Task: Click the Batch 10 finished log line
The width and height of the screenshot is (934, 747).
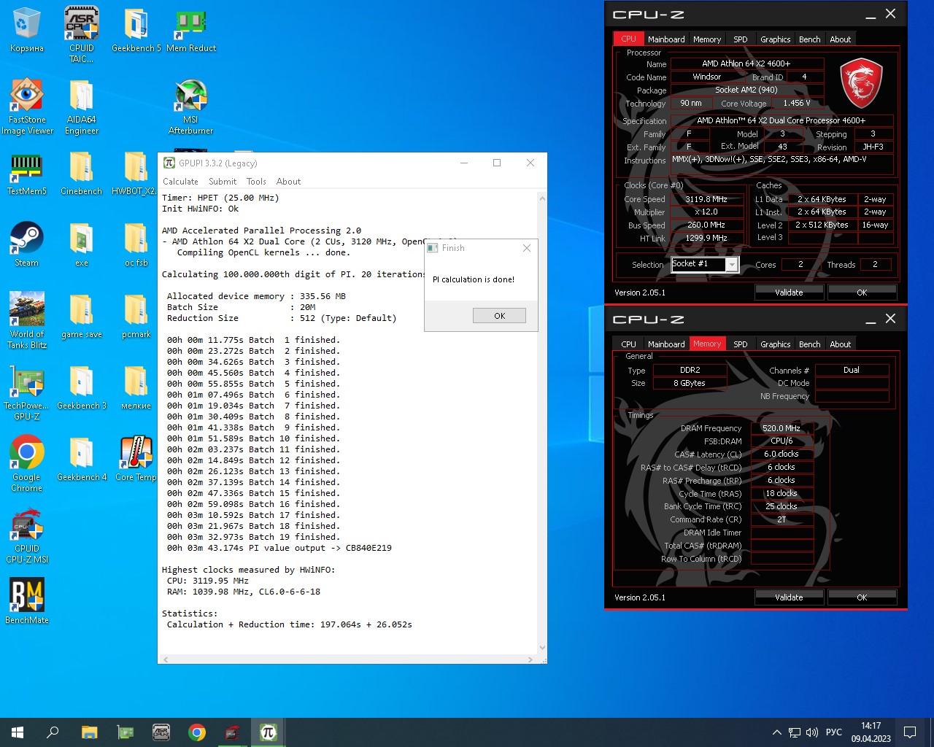Action: pos(253,438)
